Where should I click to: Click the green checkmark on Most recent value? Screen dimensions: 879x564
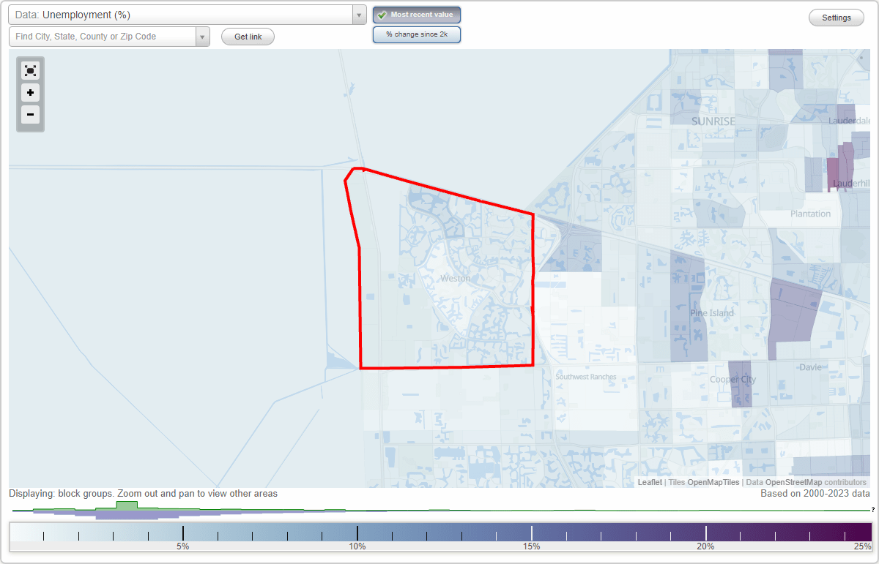point(382,14)
